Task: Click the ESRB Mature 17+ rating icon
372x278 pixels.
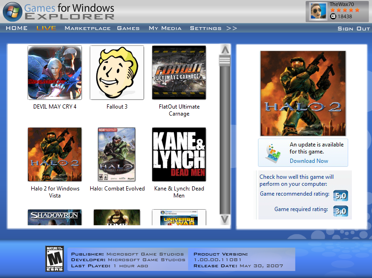Action: [55, 259]
